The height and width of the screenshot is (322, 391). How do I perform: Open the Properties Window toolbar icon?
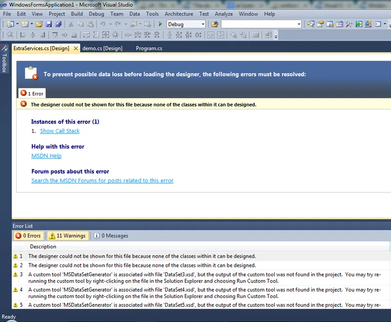pyautogui.click(x=320, y=24)
